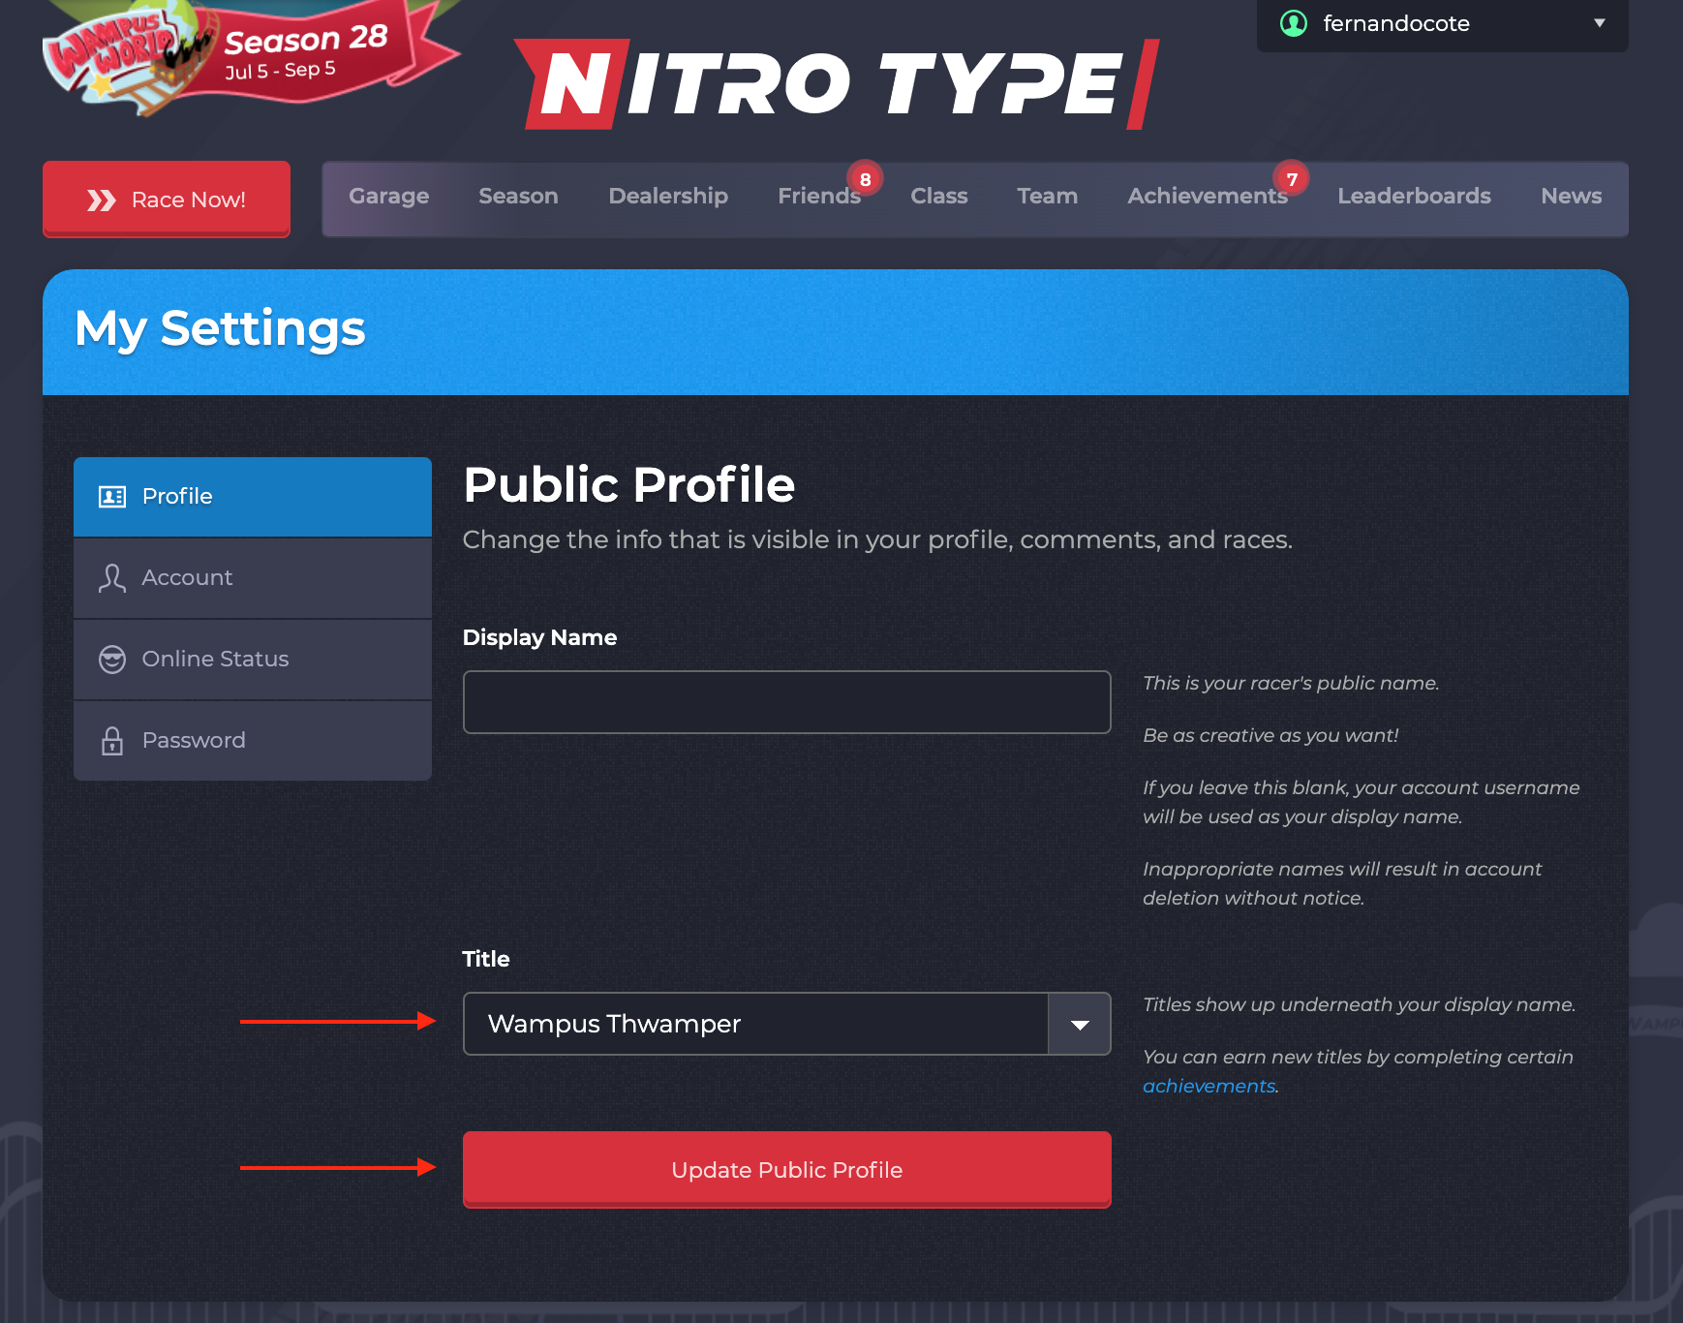The height and width of the screenshot is (1323, 1683).
Task: Open the Title dropdown arrow
Action: coord(1078,1024)
